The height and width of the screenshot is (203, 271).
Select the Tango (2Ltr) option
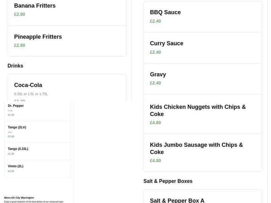point(17,127)
